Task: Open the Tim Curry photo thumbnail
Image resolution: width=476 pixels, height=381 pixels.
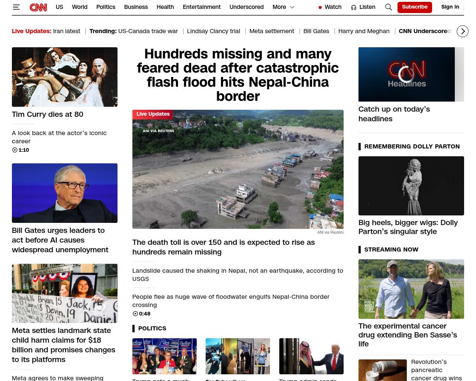Action: 65,77
